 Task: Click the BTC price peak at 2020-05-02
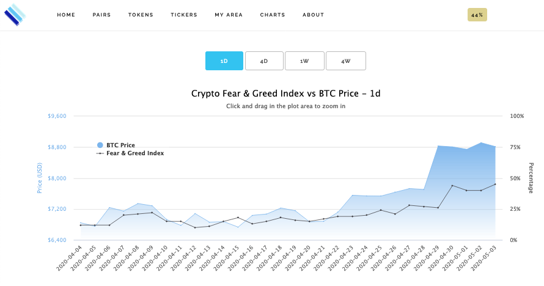[481, 142]
